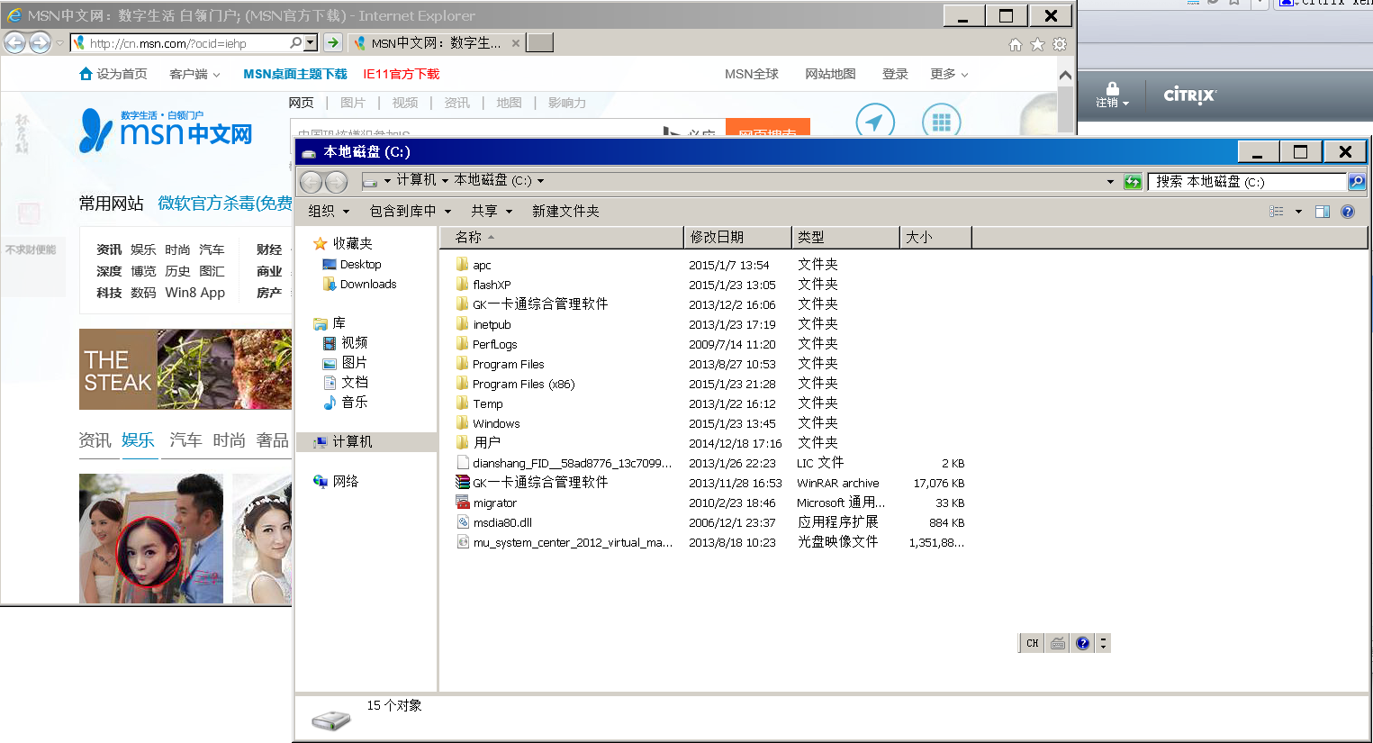The width and height of the screenshot is (1373, 743).
Task: Open the 共享 dropdown menu
Action: 492,211
